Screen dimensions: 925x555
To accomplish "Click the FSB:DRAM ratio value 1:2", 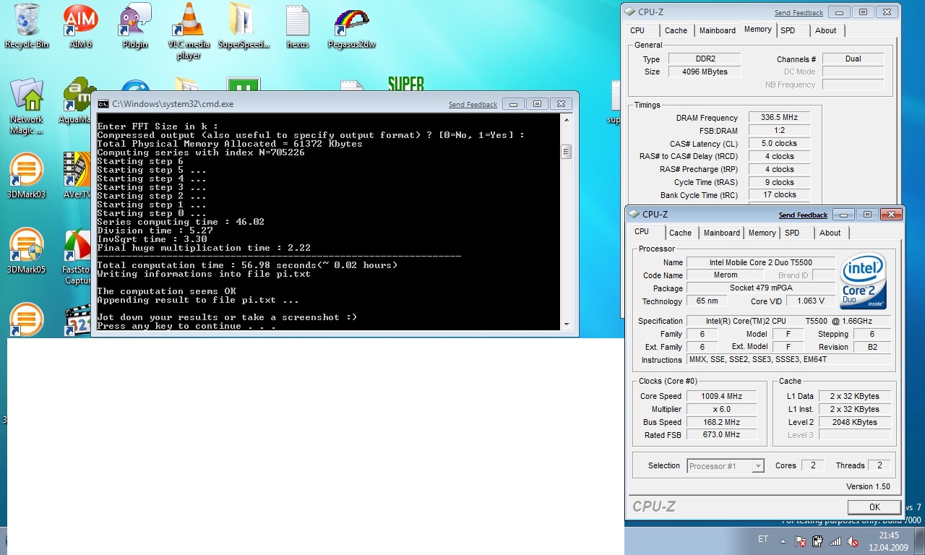I will (779, 131).
